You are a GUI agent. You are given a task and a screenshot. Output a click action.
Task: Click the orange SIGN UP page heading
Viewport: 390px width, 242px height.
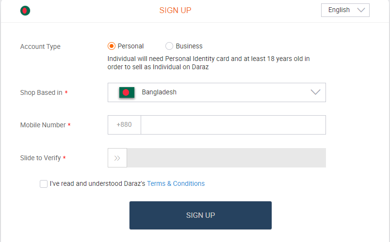click(175, 10)
